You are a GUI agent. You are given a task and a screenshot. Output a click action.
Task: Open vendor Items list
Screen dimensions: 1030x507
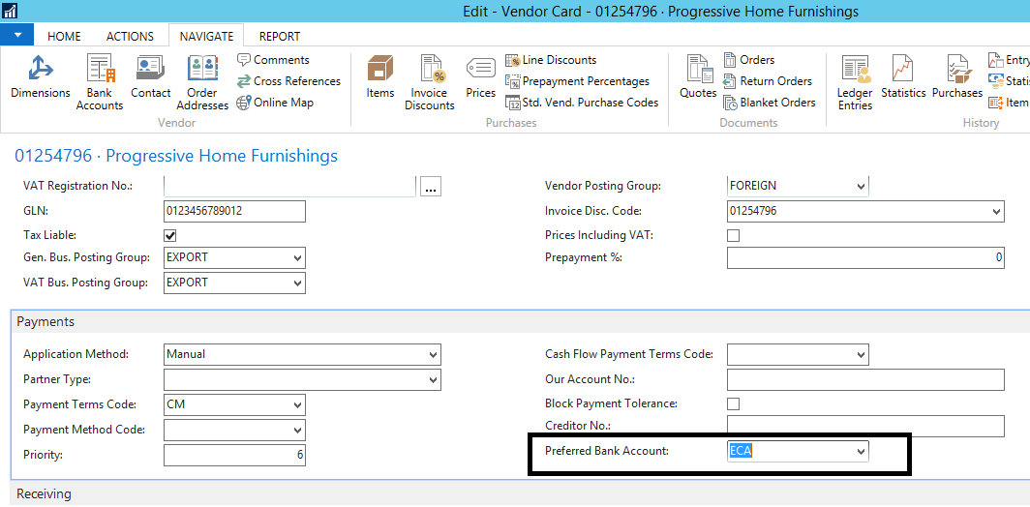click(x=379, y=78)
